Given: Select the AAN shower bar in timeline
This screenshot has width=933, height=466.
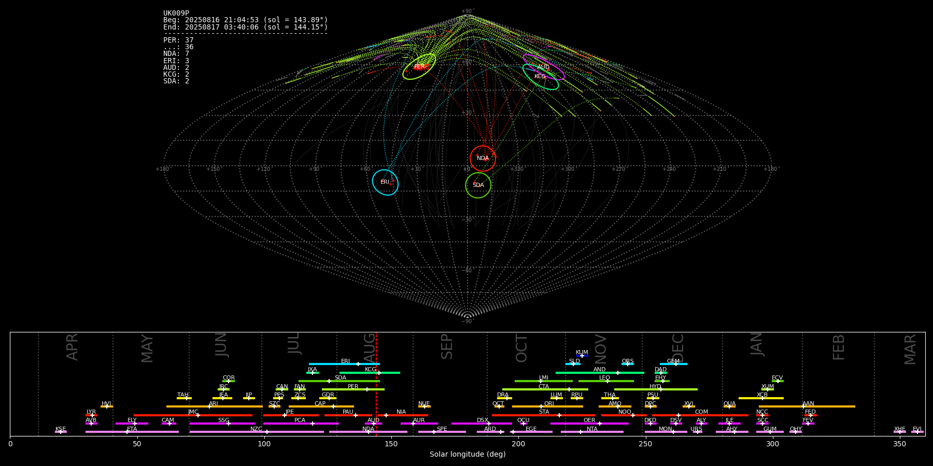Looking at the screenshot, I should pyautogui.click(x=807, y=406).
